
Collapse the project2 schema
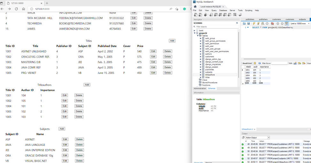click(194, 33)
